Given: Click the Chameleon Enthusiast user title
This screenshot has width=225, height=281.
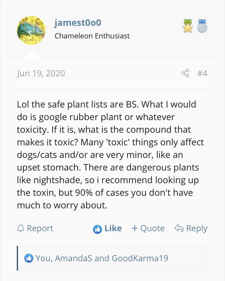Looking at the screenshot, I should coord(92,36).
